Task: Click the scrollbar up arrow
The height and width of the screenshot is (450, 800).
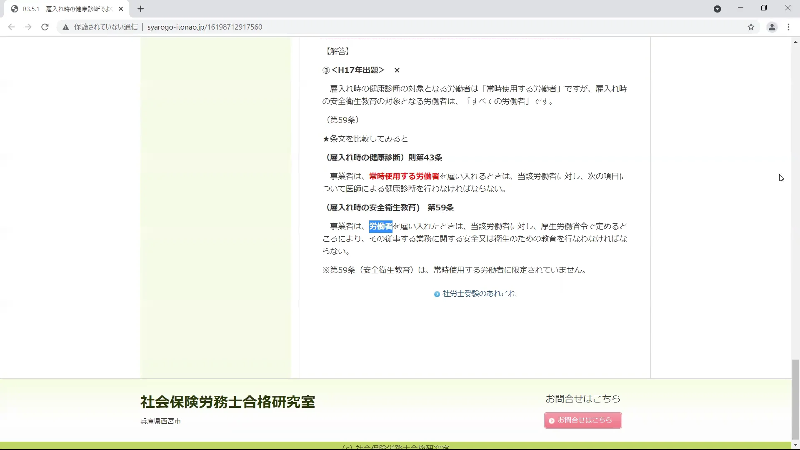Action: [795, 42]
